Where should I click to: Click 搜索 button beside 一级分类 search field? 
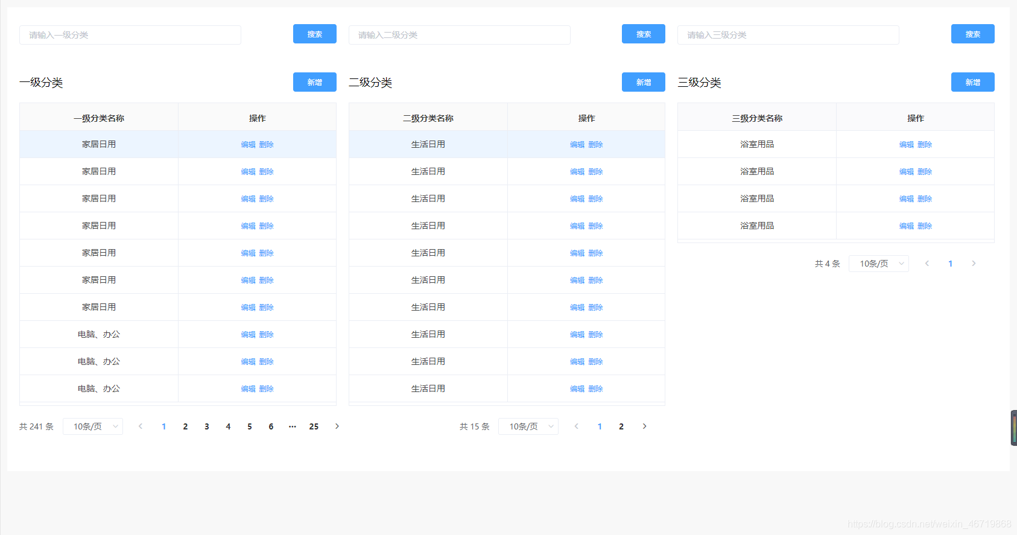(315, 34)
